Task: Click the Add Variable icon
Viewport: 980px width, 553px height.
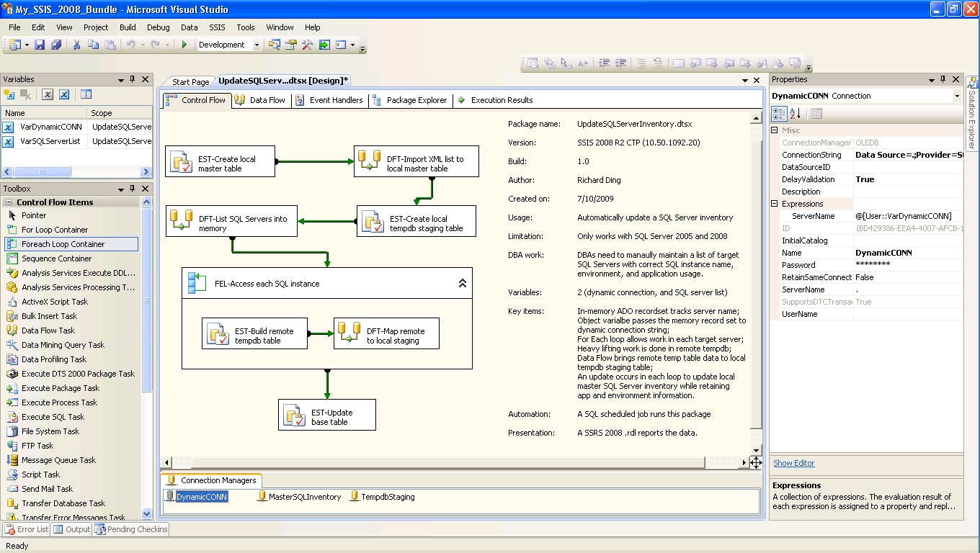Action: pyautogui.click(x=9, y=94)
